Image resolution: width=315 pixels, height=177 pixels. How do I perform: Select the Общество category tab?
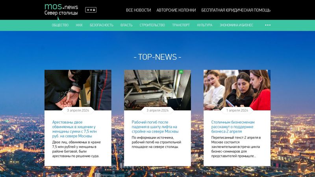pyautogui.click(x=60, y=25)
